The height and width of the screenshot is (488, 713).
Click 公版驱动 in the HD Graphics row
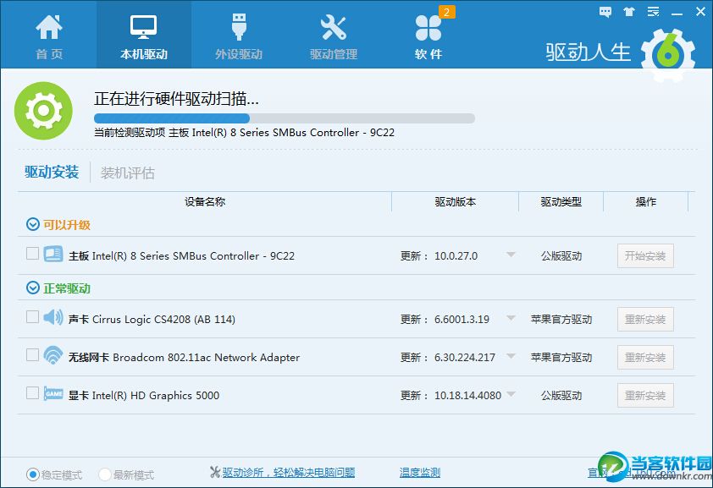click(561, 396)
